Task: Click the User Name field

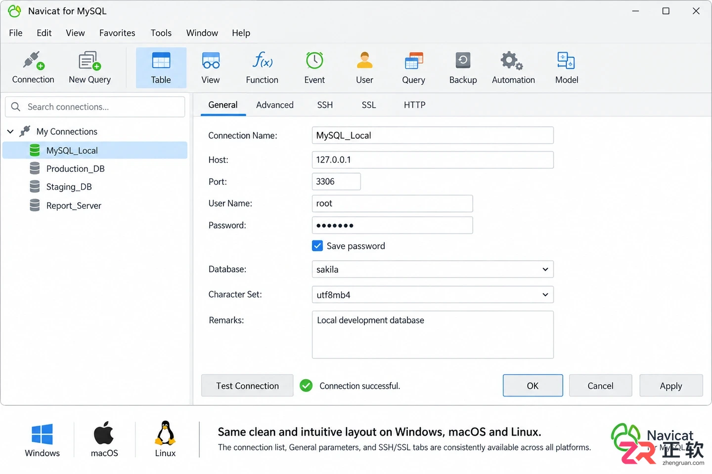Action: 392,203
